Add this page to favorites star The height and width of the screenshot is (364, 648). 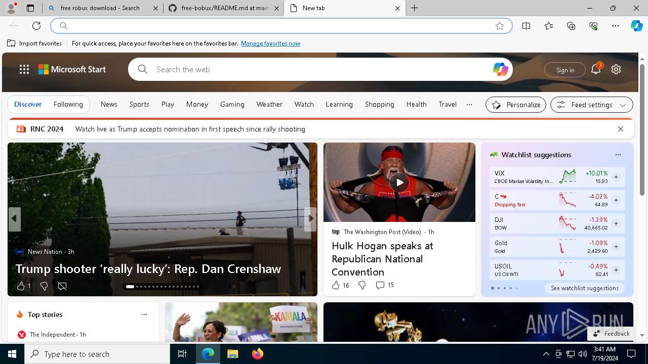point(500,26)
